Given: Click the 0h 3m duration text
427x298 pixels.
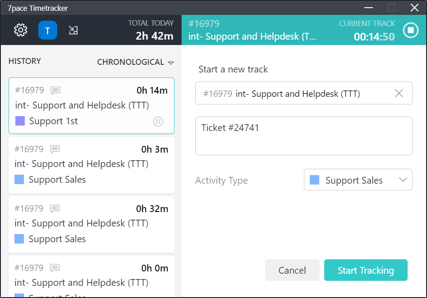Looking at the screenshot, I should [x=155, y=149].
